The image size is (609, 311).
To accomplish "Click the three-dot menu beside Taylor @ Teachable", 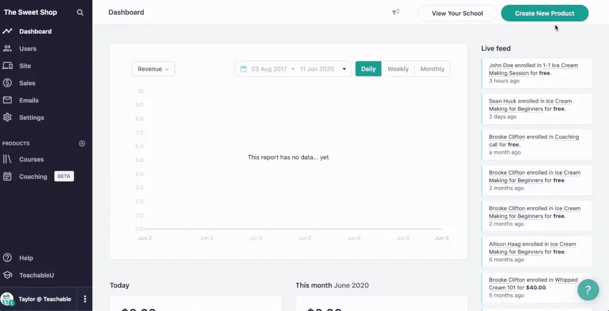I will pos(85,299).
